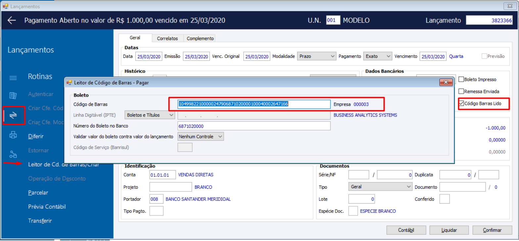Focus the Número do Boleto no Banco field

point(254,126)
